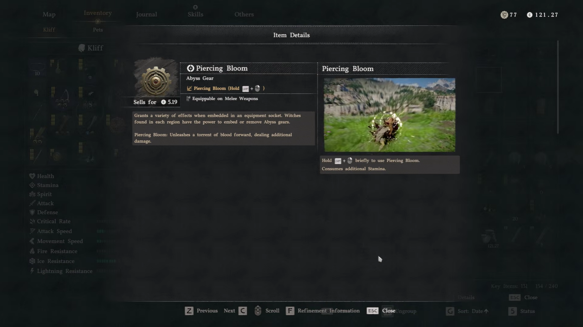Click the Status button label bottom right
583x327 pixels.
528,311
